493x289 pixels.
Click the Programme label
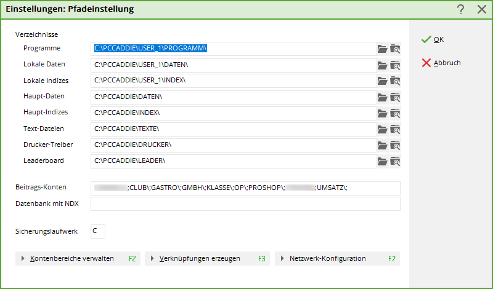coord(42,48)
